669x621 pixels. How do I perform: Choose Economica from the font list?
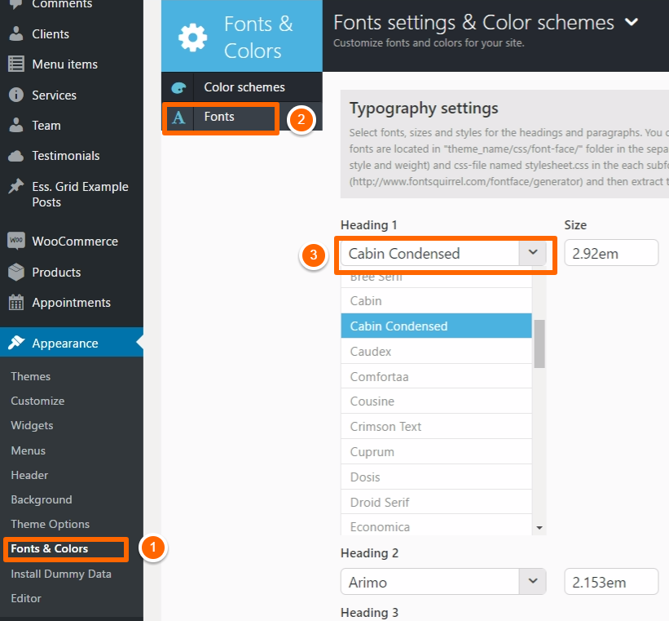point(436,526)
